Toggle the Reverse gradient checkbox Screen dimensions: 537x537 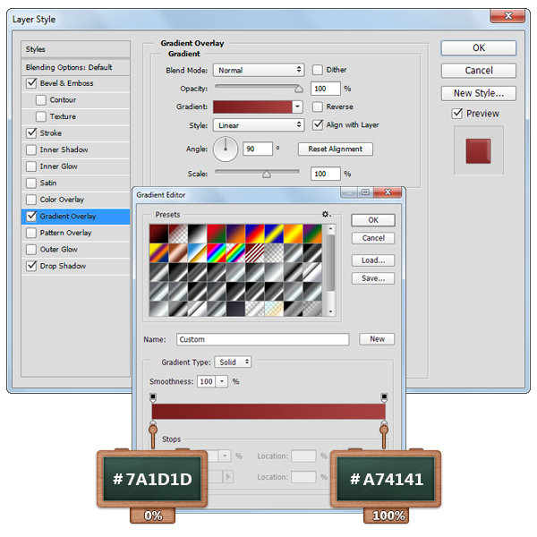[x=318, y=107]
